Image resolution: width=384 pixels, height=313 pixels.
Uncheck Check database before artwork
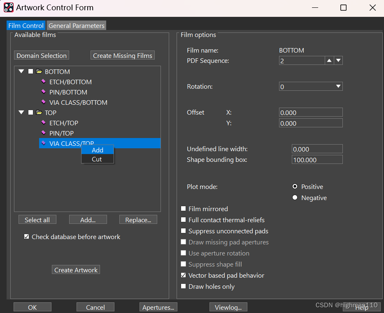[x=27, y=237]
